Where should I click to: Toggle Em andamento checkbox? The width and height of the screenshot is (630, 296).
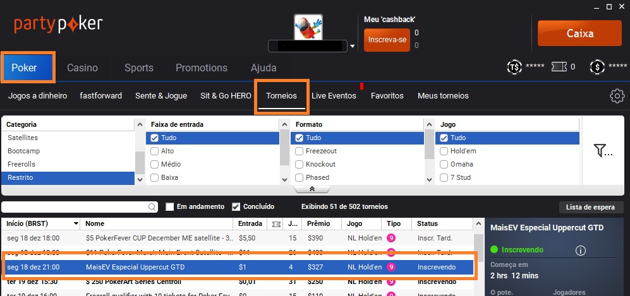(169, 206)
